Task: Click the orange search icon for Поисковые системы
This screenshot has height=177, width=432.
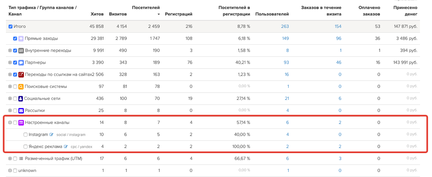Action: (x=21, y=86)
